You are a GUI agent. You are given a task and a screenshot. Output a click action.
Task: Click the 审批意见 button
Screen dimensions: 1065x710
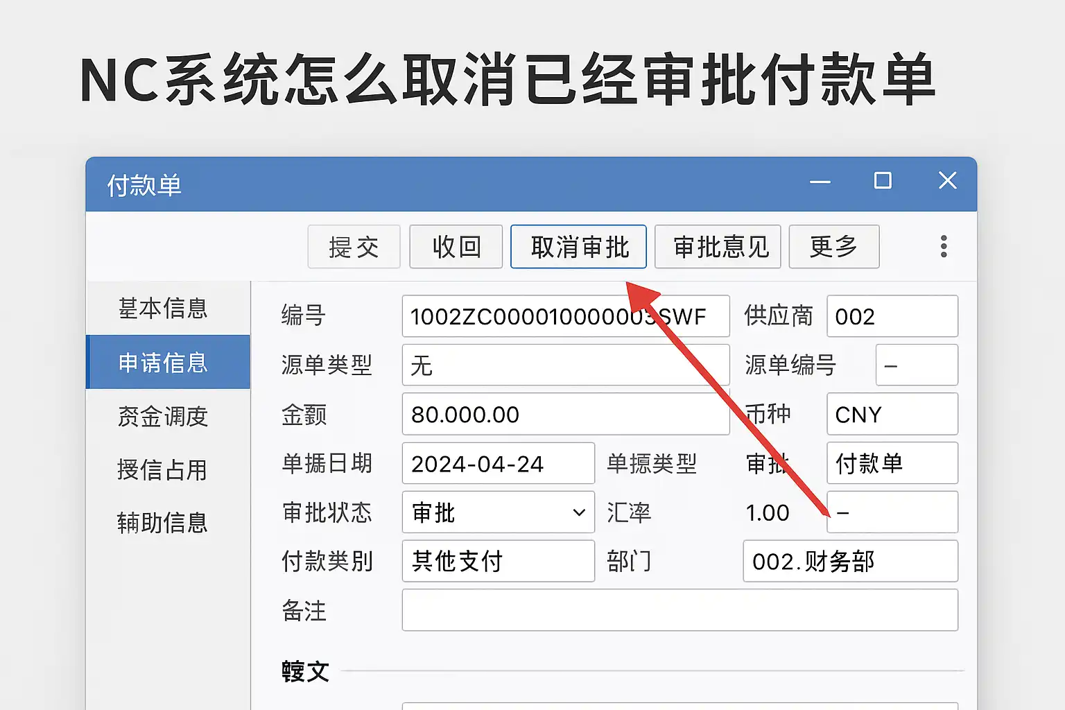coord(718,246)
